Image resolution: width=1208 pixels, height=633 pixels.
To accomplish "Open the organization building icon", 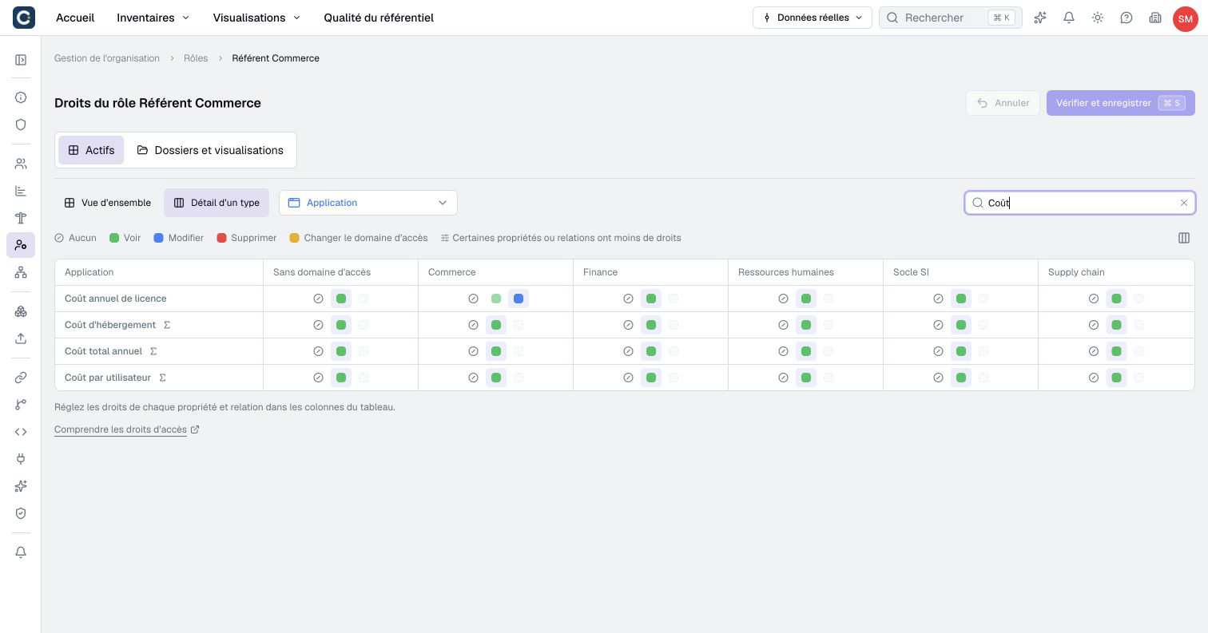I will (1155, 18).
